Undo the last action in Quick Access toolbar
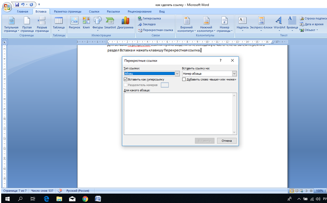327x203 pixels. [x=23, y=4]
